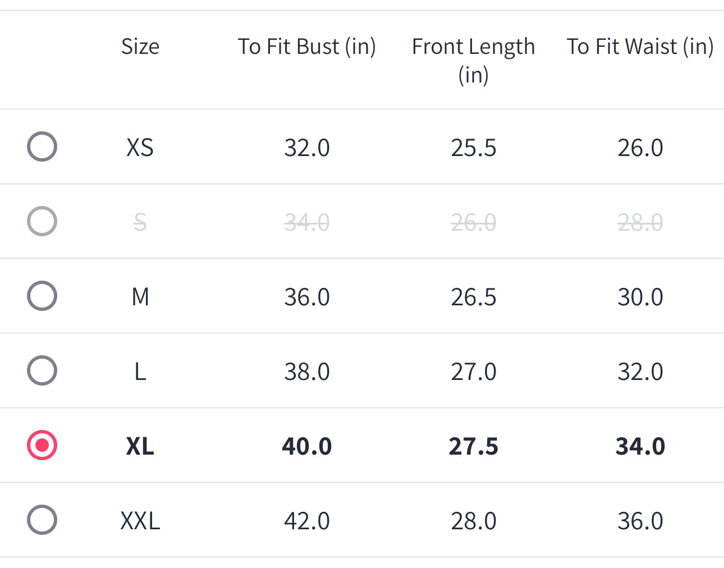Click the L row front length 27.0

tap(473, 372)
